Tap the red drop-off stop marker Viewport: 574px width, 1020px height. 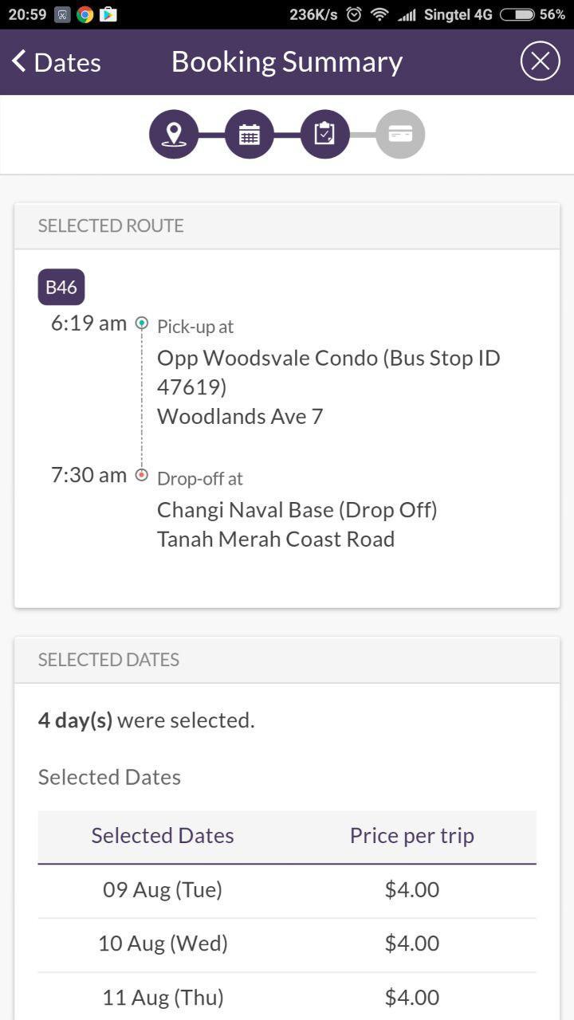coord(142,475)
